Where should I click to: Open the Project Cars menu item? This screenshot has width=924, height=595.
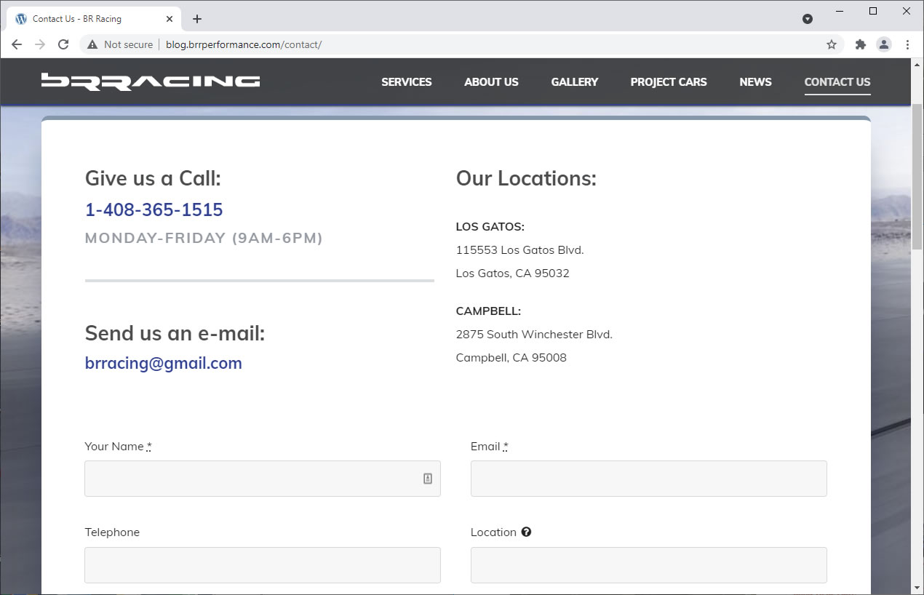(669, 82)
